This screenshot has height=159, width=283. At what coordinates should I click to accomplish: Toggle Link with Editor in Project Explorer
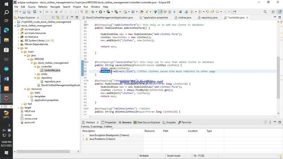pos(58,18)
